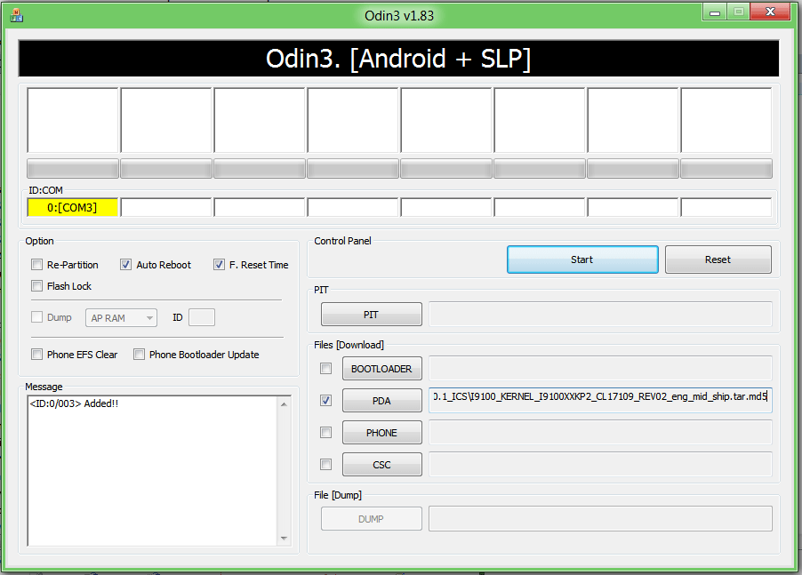Screen dimensions: 802x575
Task: Choose a BOOTLOADER file
Action: (x=382, y=369)
